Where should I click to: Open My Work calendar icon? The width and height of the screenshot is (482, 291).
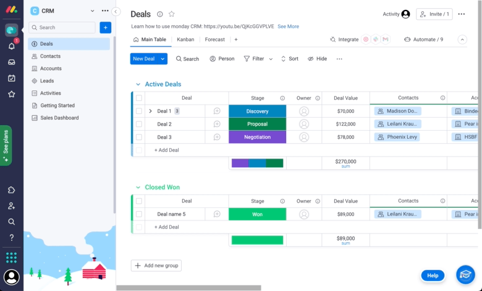pyautogui.click(x=11, y=78)
